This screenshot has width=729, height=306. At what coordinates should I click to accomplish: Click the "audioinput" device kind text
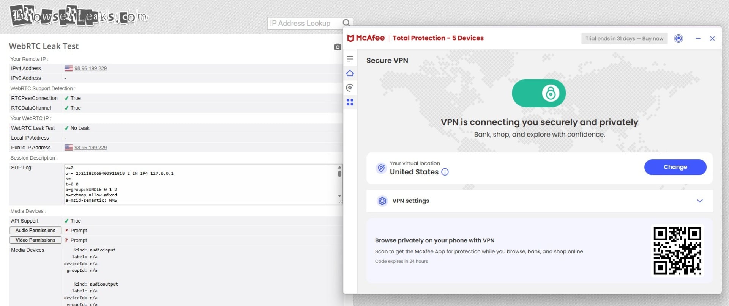(x=103, y=250)
